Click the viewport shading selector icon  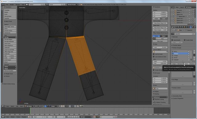[x=36, y=106]
